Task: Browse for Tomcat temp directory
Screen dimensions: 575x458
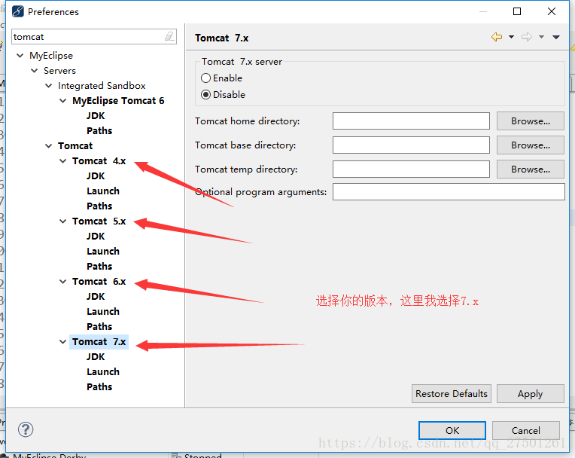Action: tap(531, 169)
